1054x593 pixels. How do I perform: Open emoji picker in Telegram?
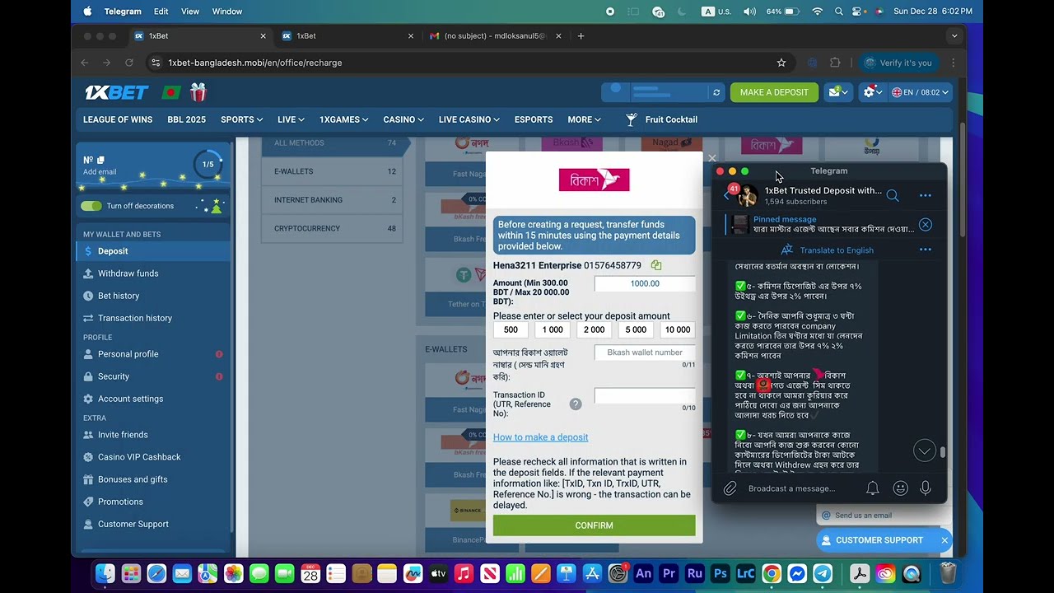(900, 488)
